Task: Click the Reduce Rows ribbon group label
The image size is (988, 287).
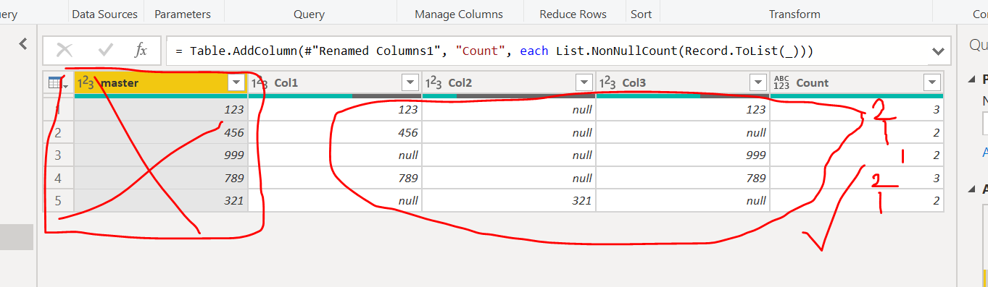Action: tap(573, 14)
